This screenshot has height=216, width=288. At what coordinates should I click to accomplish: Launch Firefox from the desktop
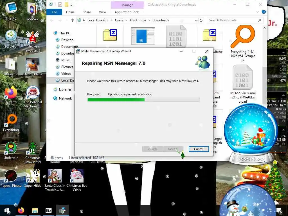(11, 95)
